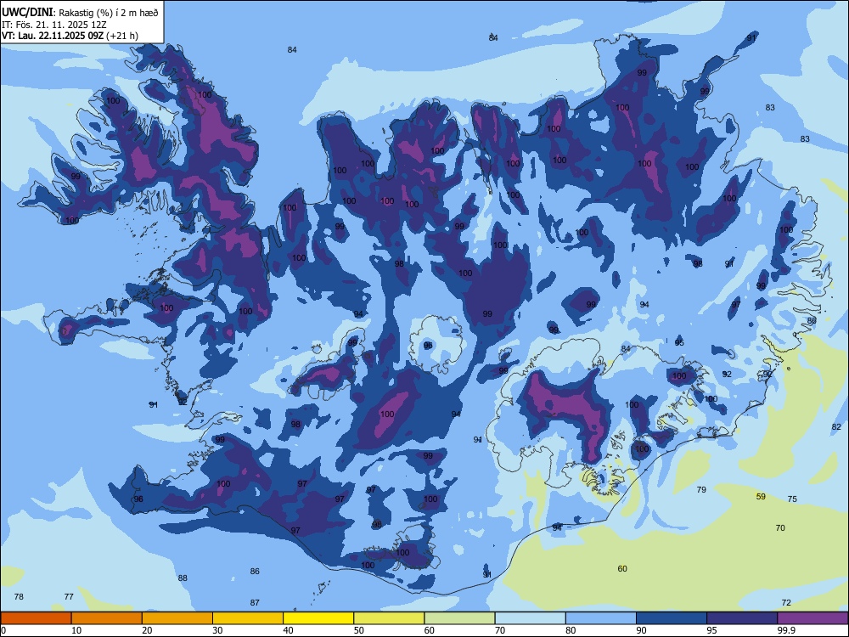849x637 pixels.
Task: Click the legend scale label '30'
Action: point(217,630)
